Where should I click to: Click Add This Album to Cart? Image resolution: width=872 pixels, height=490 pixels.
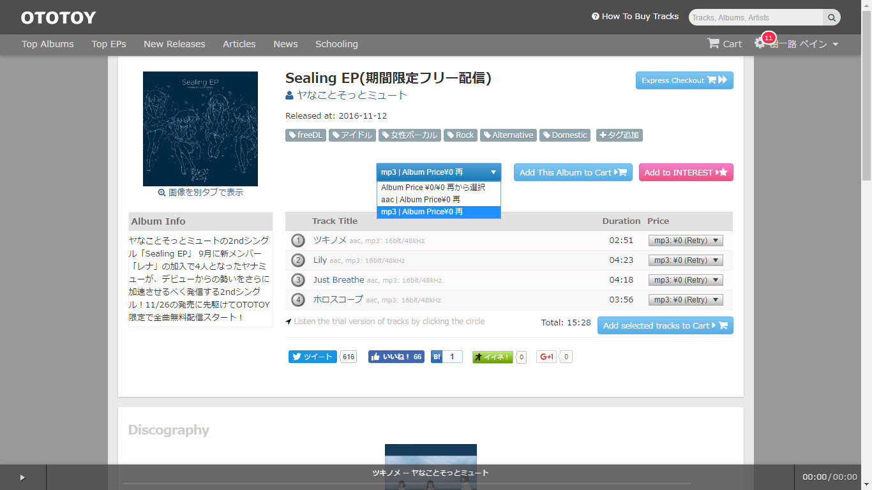(573, 172)
